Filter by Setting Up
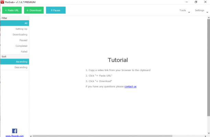210x137 pixels. (x=15, y=29)
